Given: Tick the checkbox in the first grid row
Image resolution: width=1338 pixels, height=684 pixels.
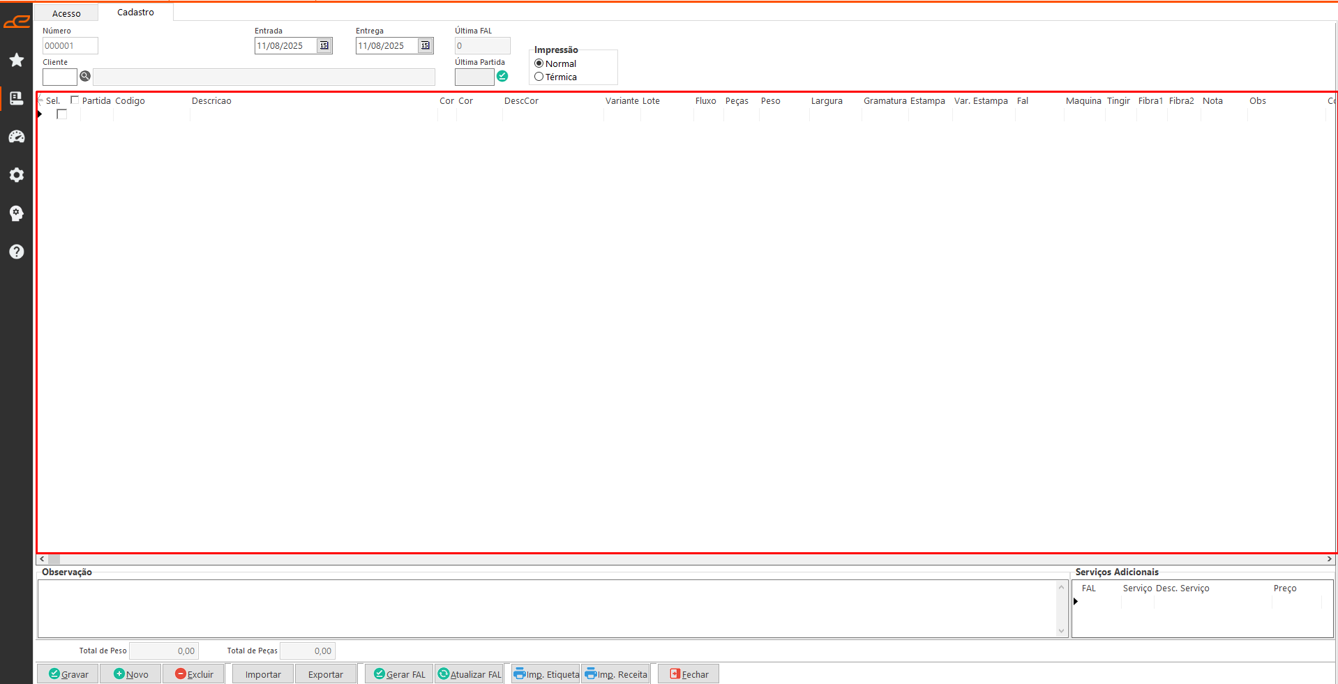Looking at the screenshot, I should [62, 114].
